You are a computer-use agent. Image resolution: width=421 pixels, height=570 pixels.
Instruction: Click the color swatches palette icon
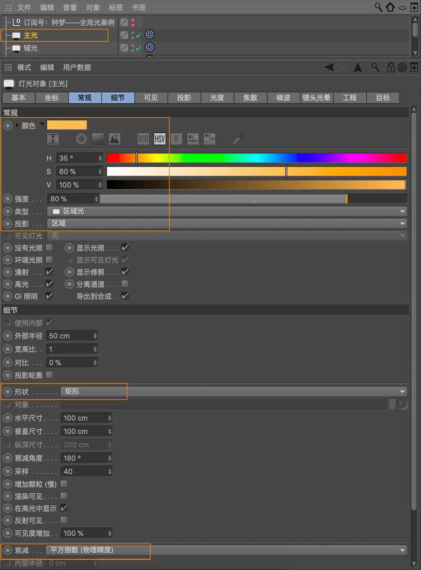209,139
